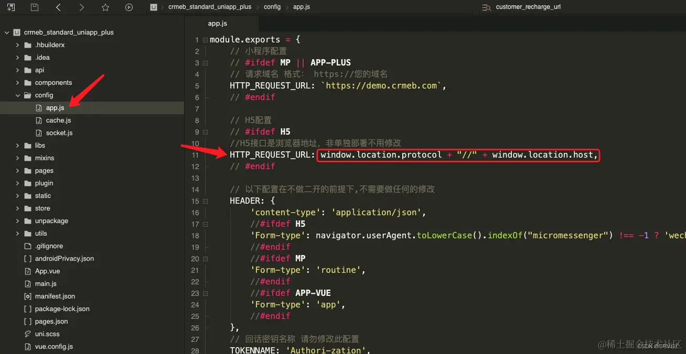Click the .hbuilderx folder icon
Screen dimensions: 686x354
28,45
